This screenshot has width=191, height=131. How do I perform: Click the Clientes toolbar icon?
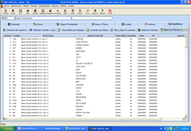(x=13, y=11)
